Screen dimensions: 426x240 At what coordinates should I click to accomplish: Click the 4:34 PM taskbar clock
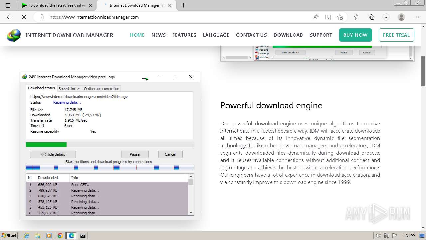tap(409, 236)
